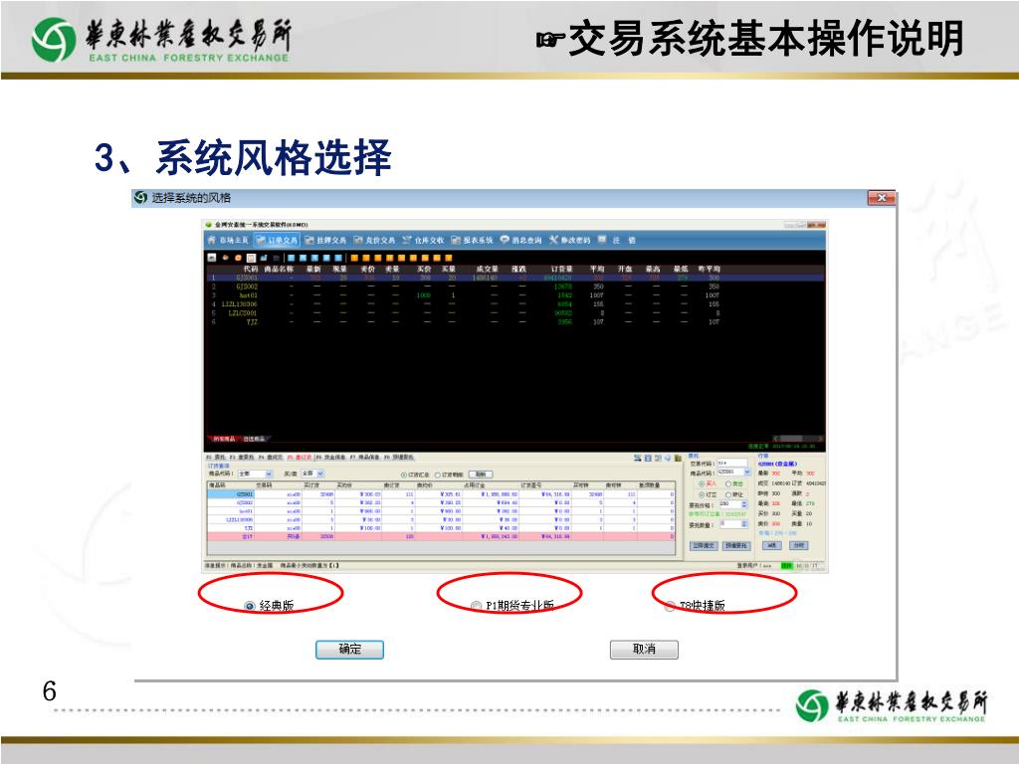1019x764 pixels.
Task: Click the round orange refresh toolbar icon
Action: click(238, 258)
